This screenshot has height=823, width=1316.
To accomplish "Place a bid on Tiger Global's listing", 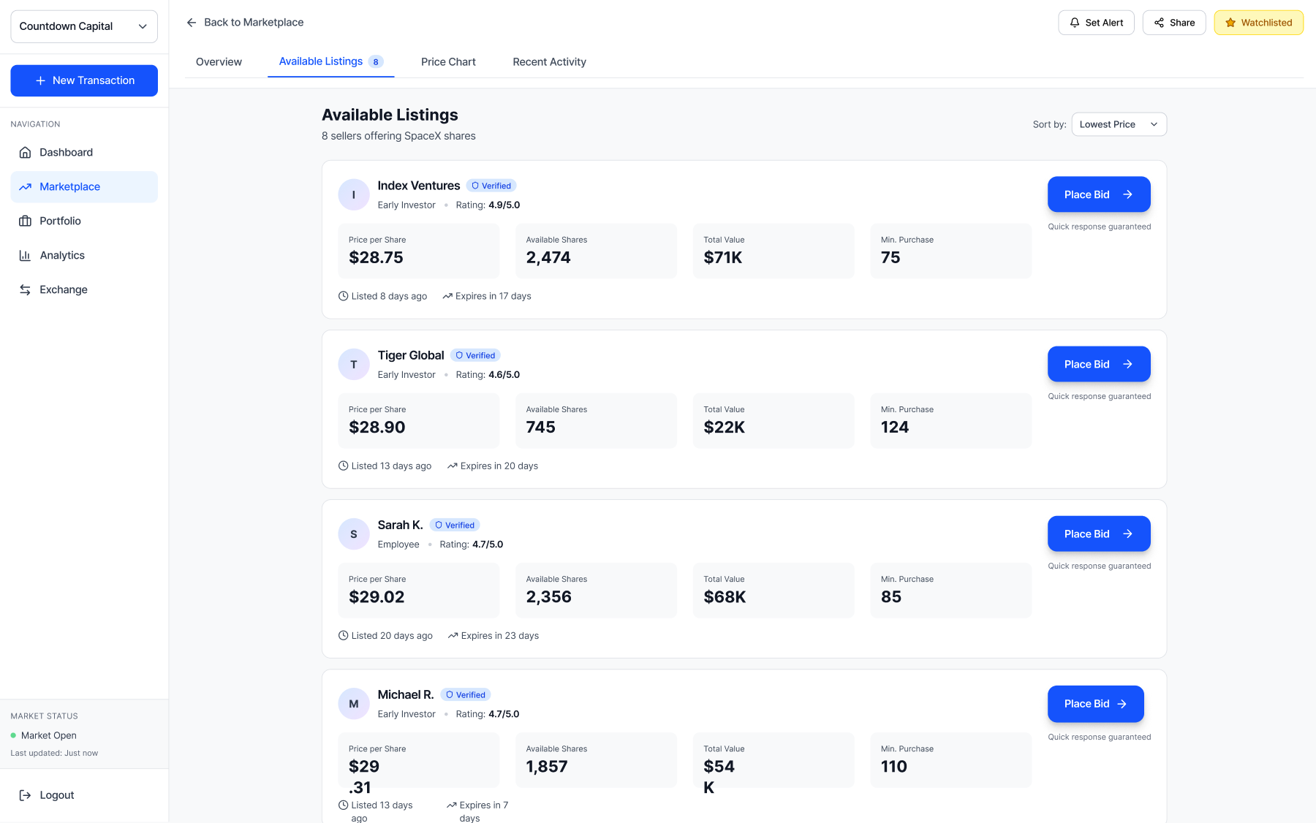I will coord(1098,364).
